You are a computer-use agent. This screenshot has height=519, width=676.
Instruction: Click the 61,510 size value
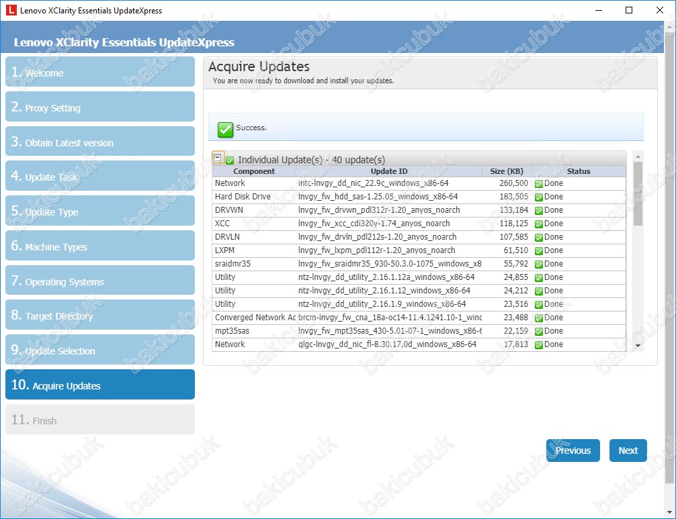pyautogui.click(x=515, y=250)
